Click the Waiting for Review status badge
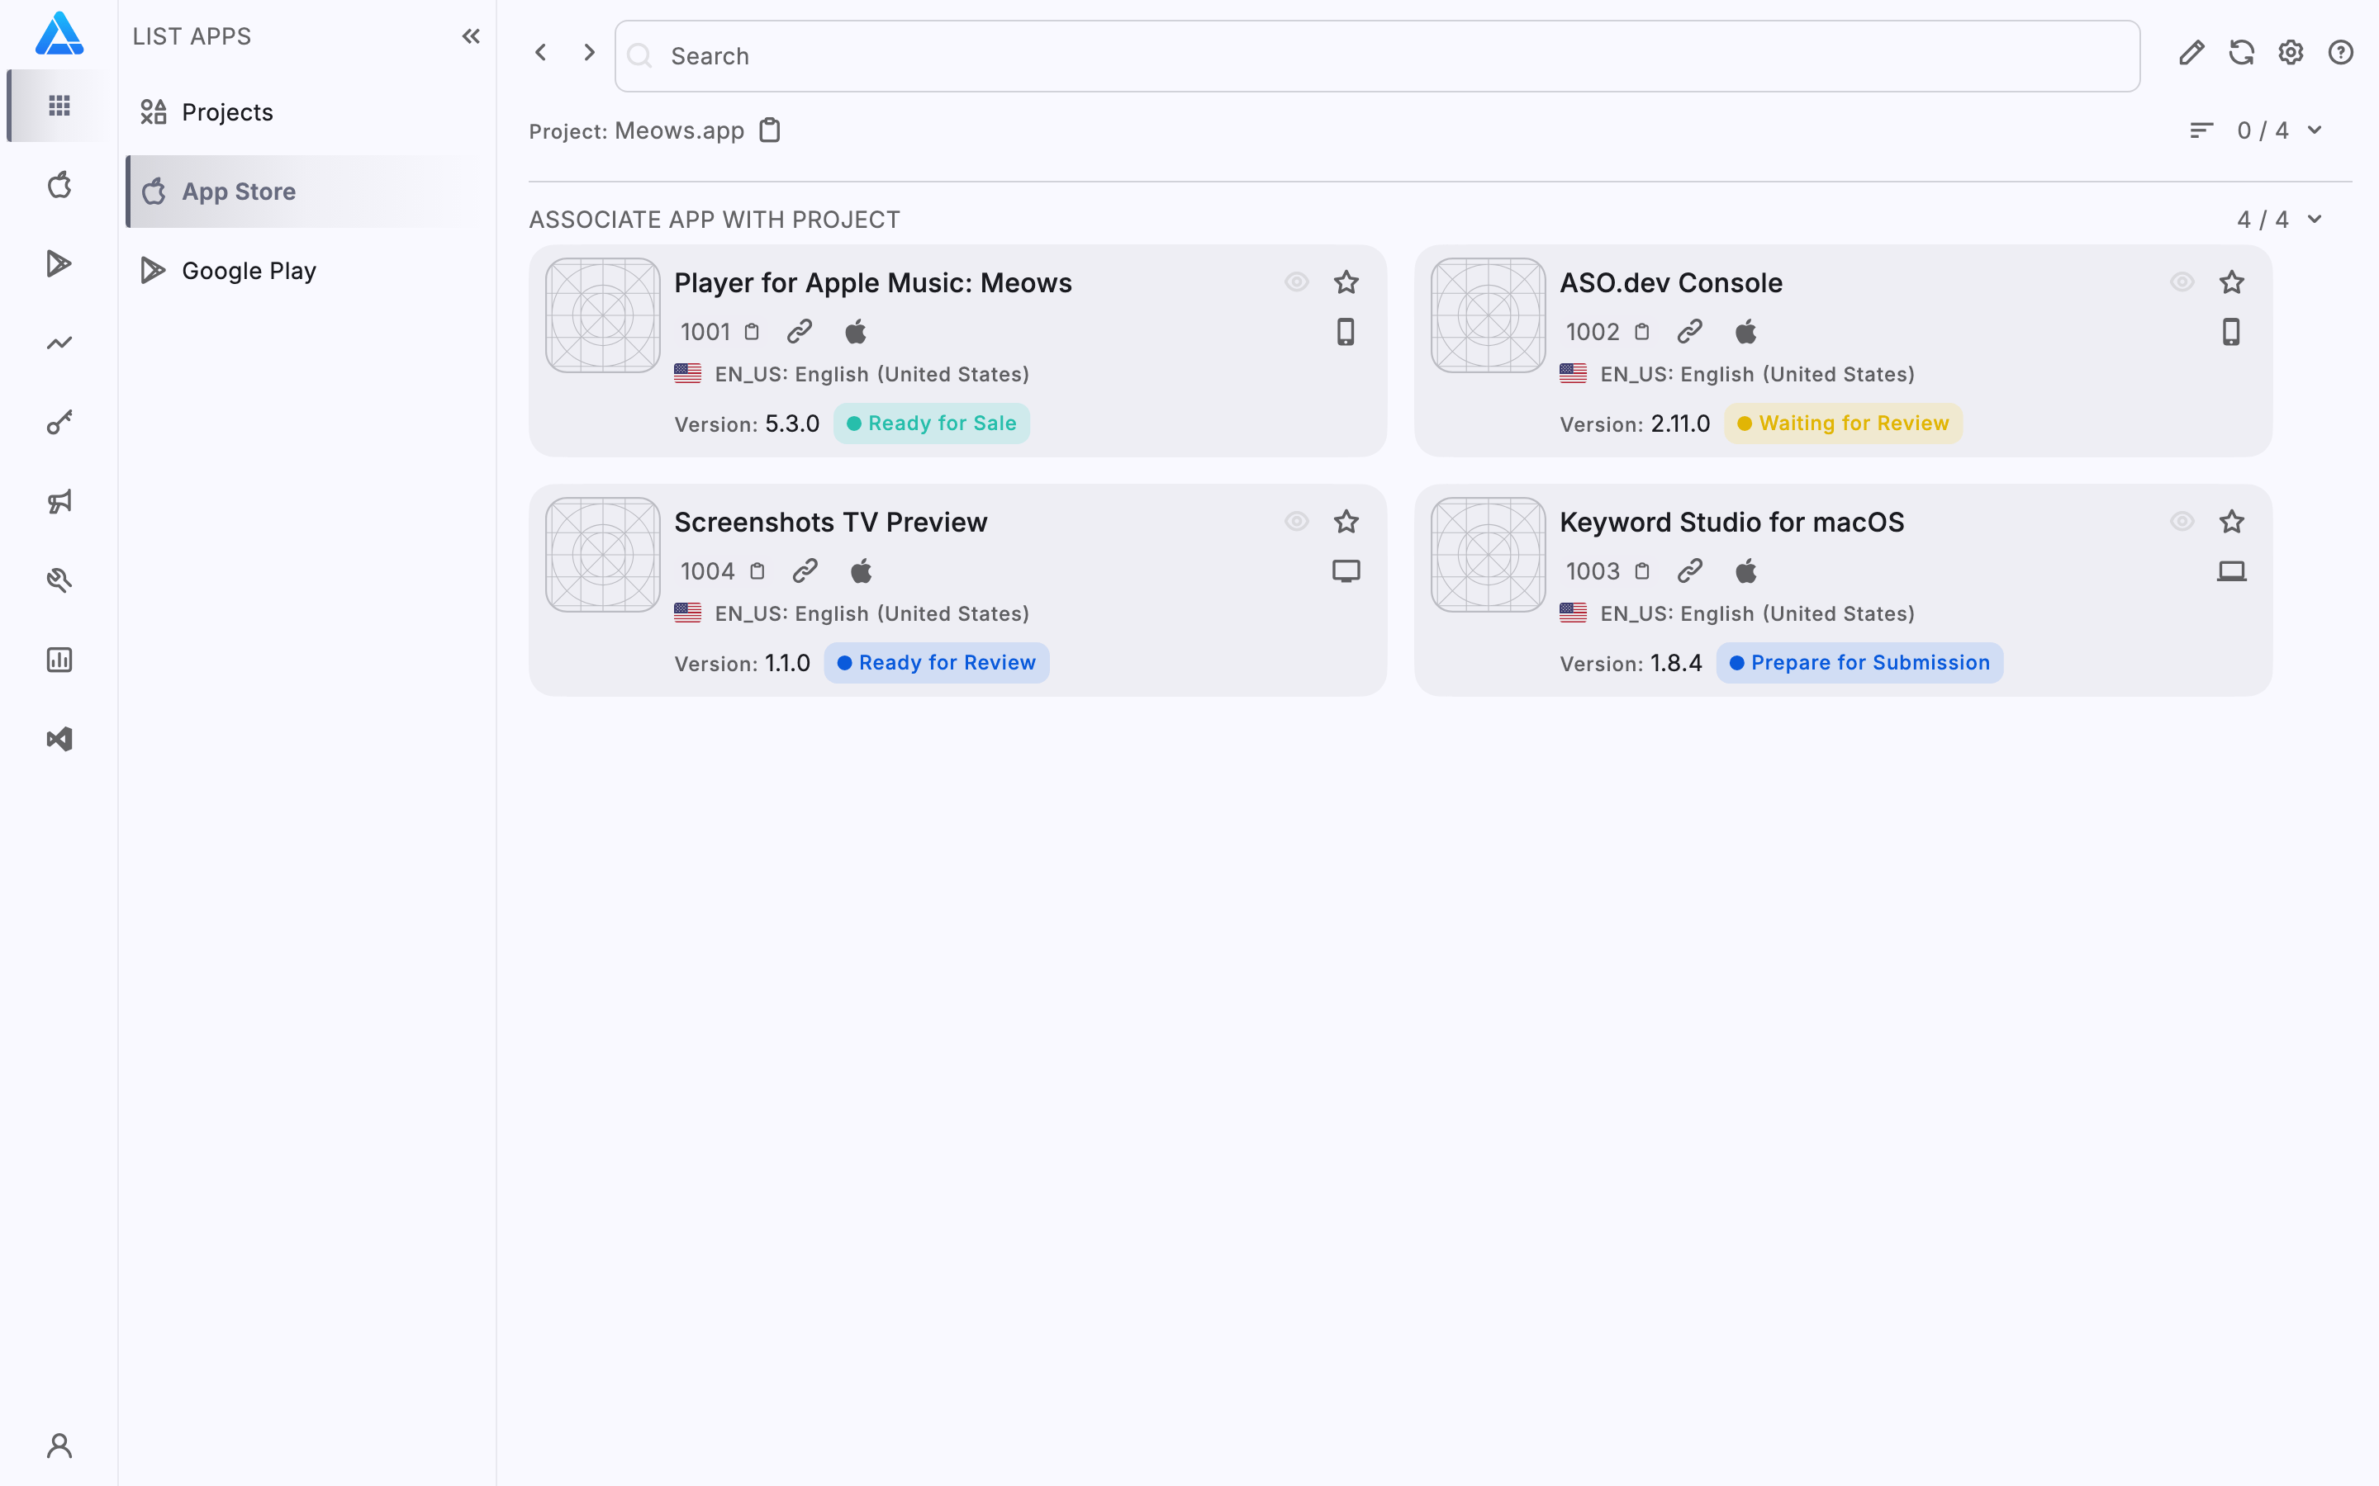 click(1842, 424)
